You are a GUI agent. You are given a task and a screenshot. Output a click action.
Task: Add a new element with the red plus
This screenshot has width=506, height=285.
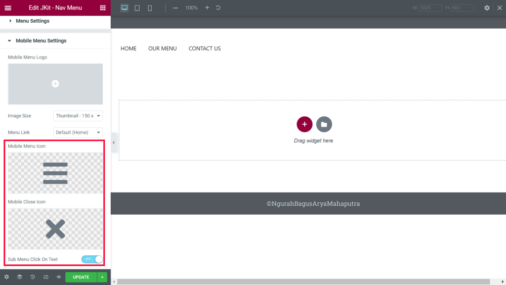[x=304, y=124]
